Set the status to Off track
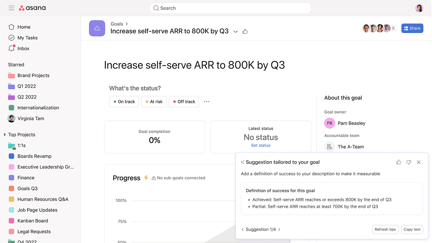The height and width of the screenshot is (243, 432). (x=184, y=102)
